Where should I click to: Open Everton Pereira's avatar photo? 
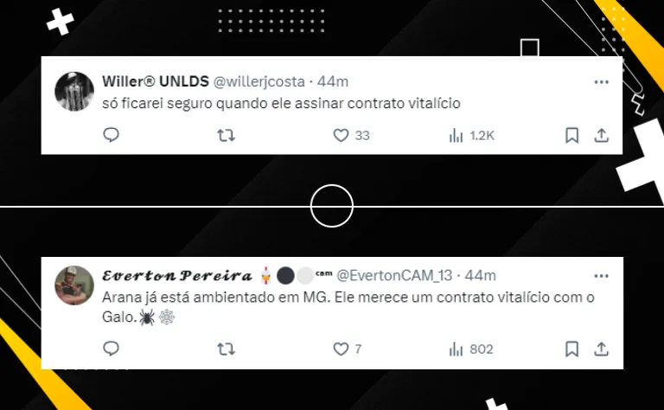coord(74,285)
